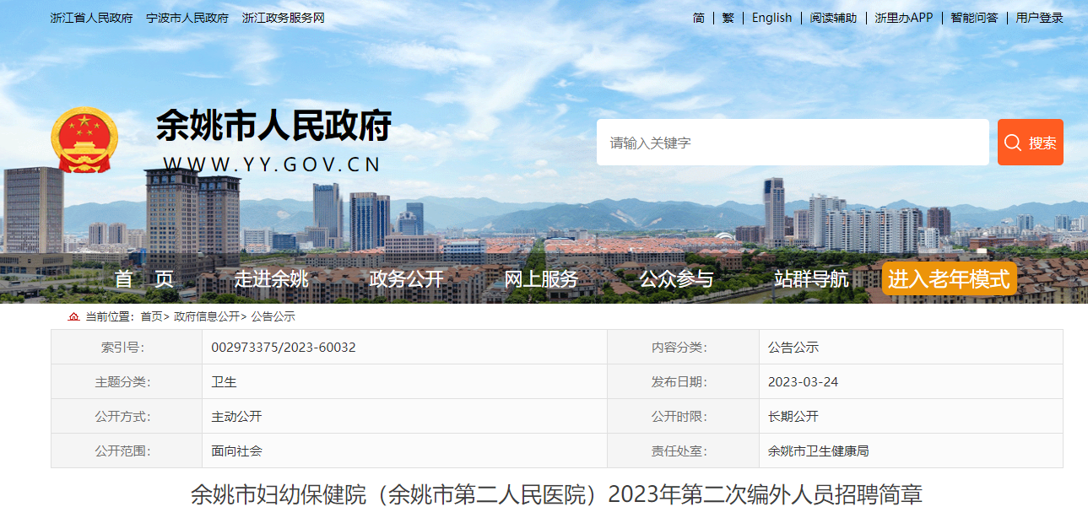
Task: Open 宁波市人民政府 link
Action: [x=187, y=18]
